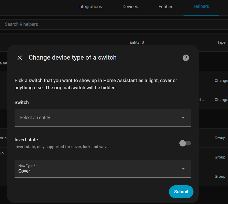
Task: Sort by the Entity ID column header
Action: (137, 42)
